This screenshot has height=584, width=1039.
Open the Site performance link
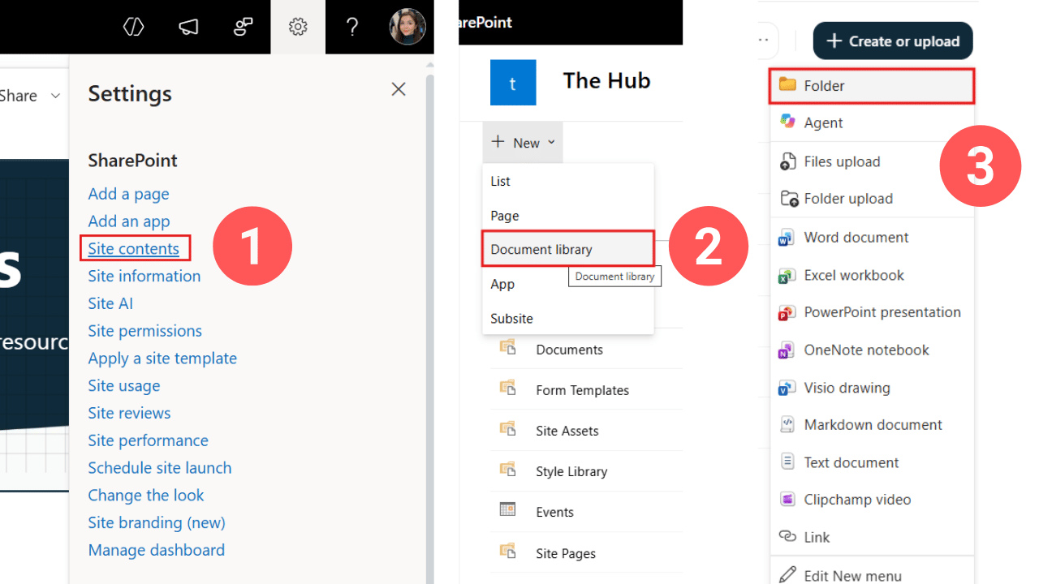(x=149, y=440)
